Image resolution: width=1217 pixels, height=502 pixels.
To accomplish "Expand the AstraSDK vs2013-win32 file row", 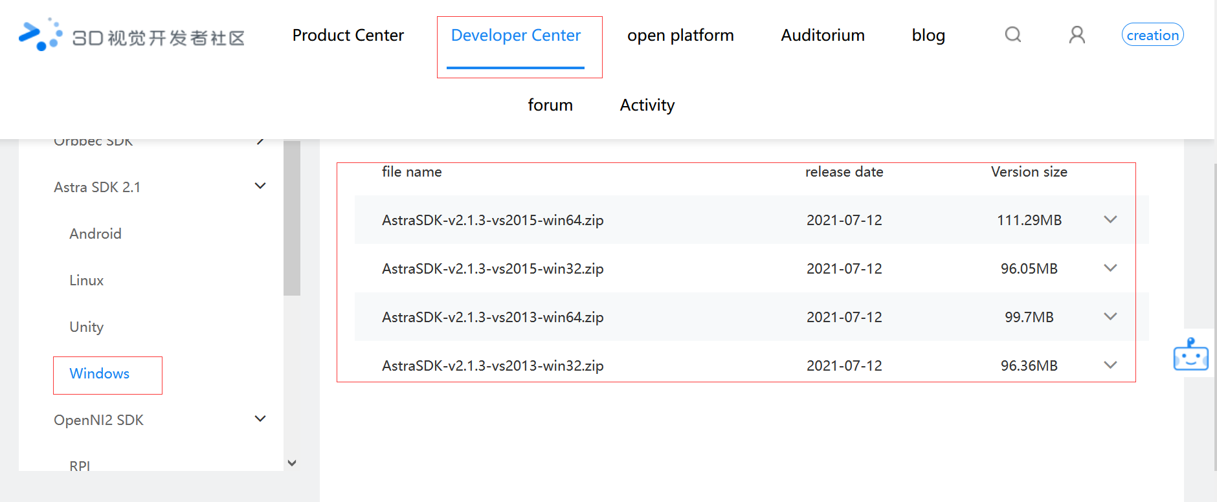I will click(1110, 366).
